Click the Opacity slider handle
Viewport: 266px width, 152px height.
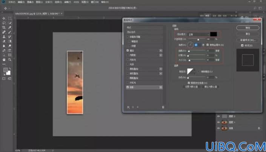(198, 39)
